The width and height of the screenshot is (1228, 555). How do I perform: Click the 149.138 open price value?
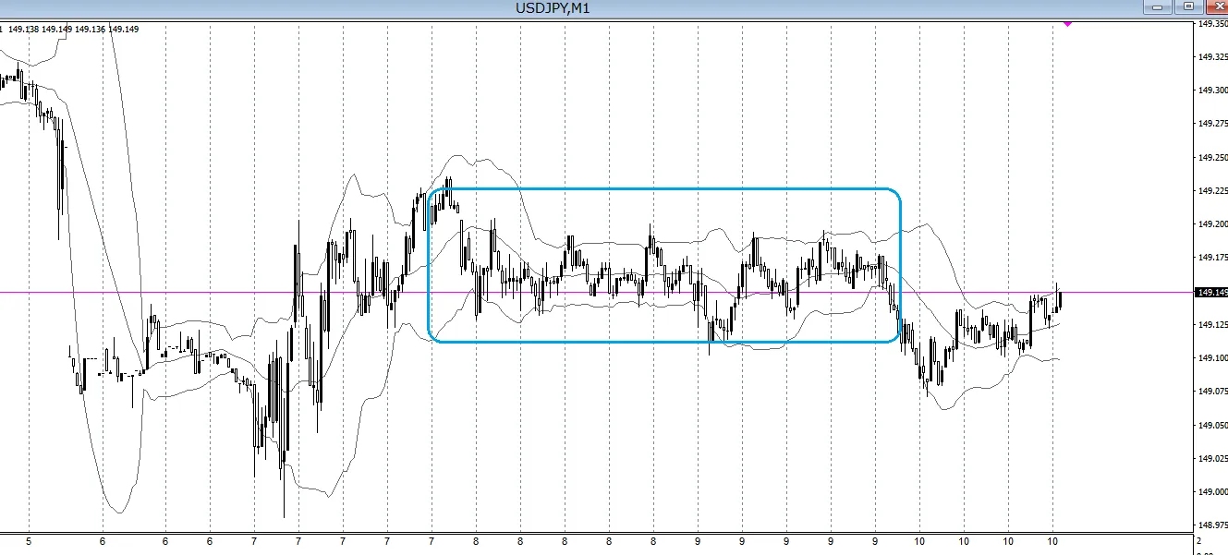click(x=23, y=29)
